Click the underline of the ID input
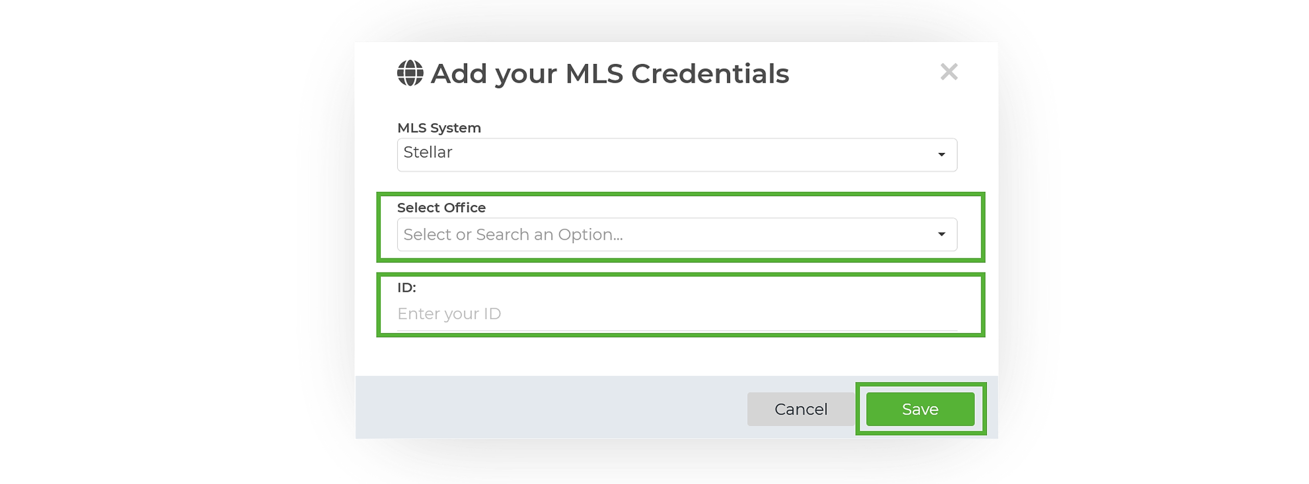Viewport: 1309px width, 484px height. point(676,331)
